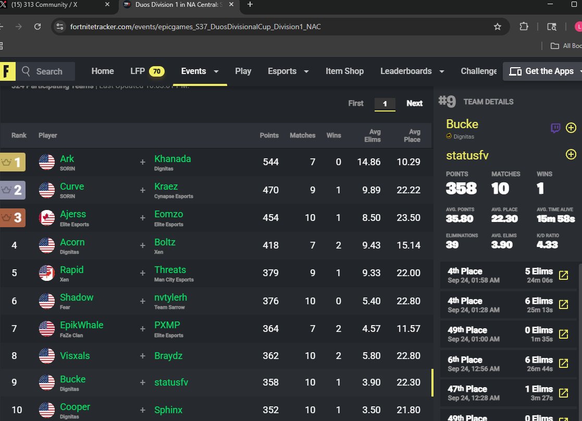Go to First leaderboard page
Screen dimensions: 582x421
pos(355,103)
